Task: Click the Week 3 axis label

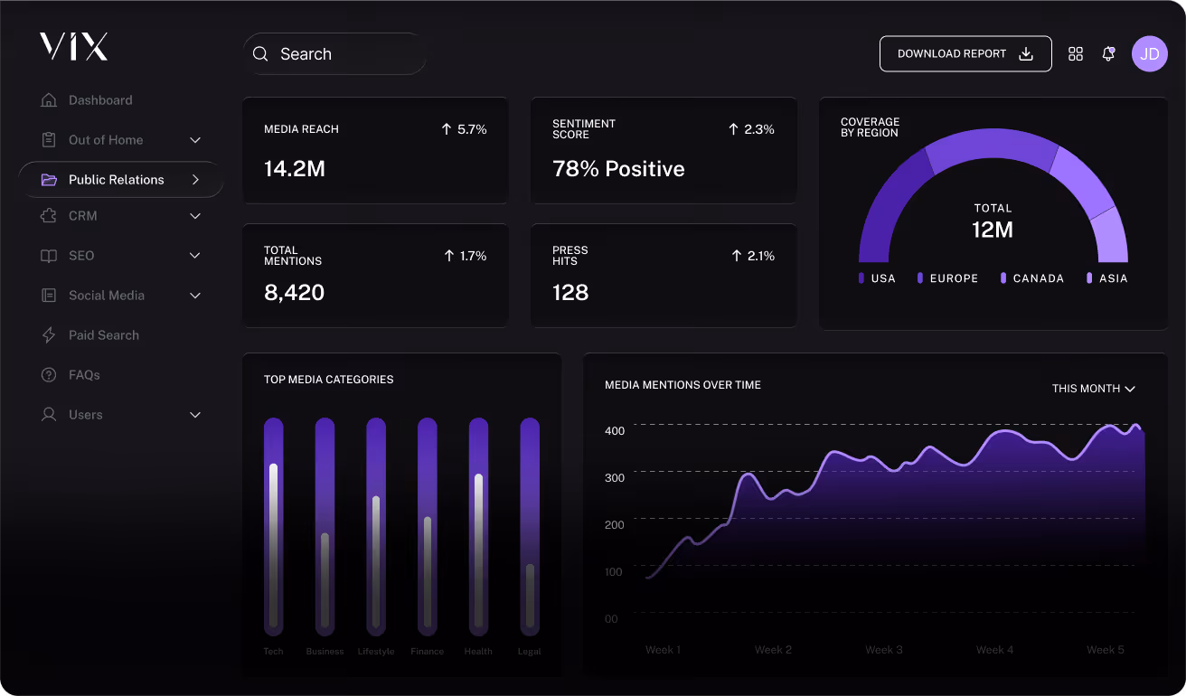Action: click(x=884, y=650)
